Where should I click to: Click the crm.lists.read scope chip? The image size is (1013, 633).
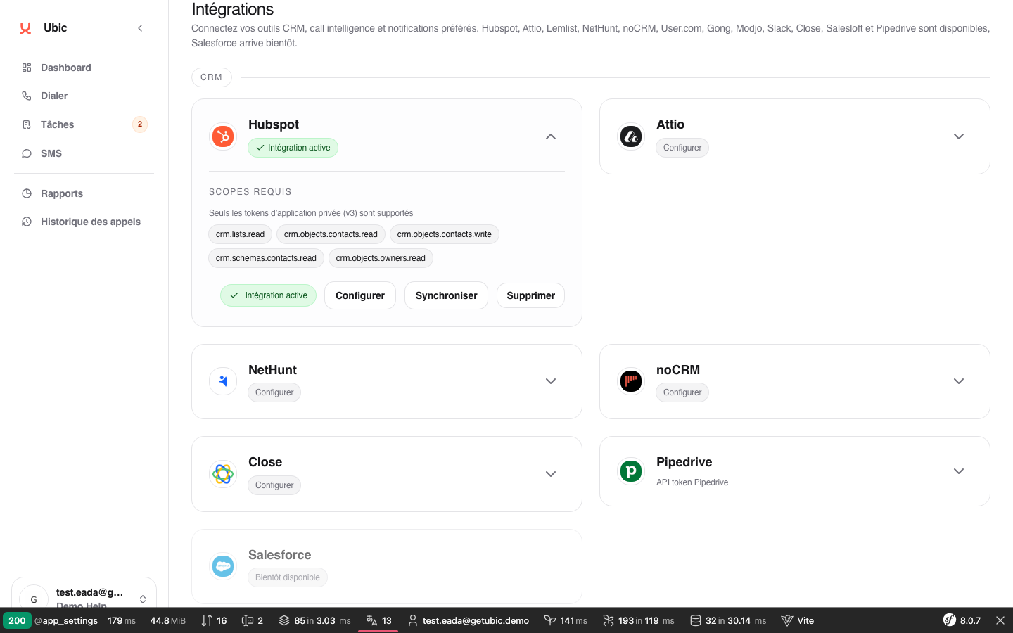coord(241,234)
